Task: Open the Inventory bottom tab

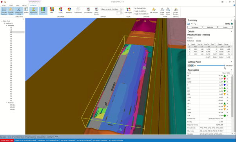Action: [18, 137]
